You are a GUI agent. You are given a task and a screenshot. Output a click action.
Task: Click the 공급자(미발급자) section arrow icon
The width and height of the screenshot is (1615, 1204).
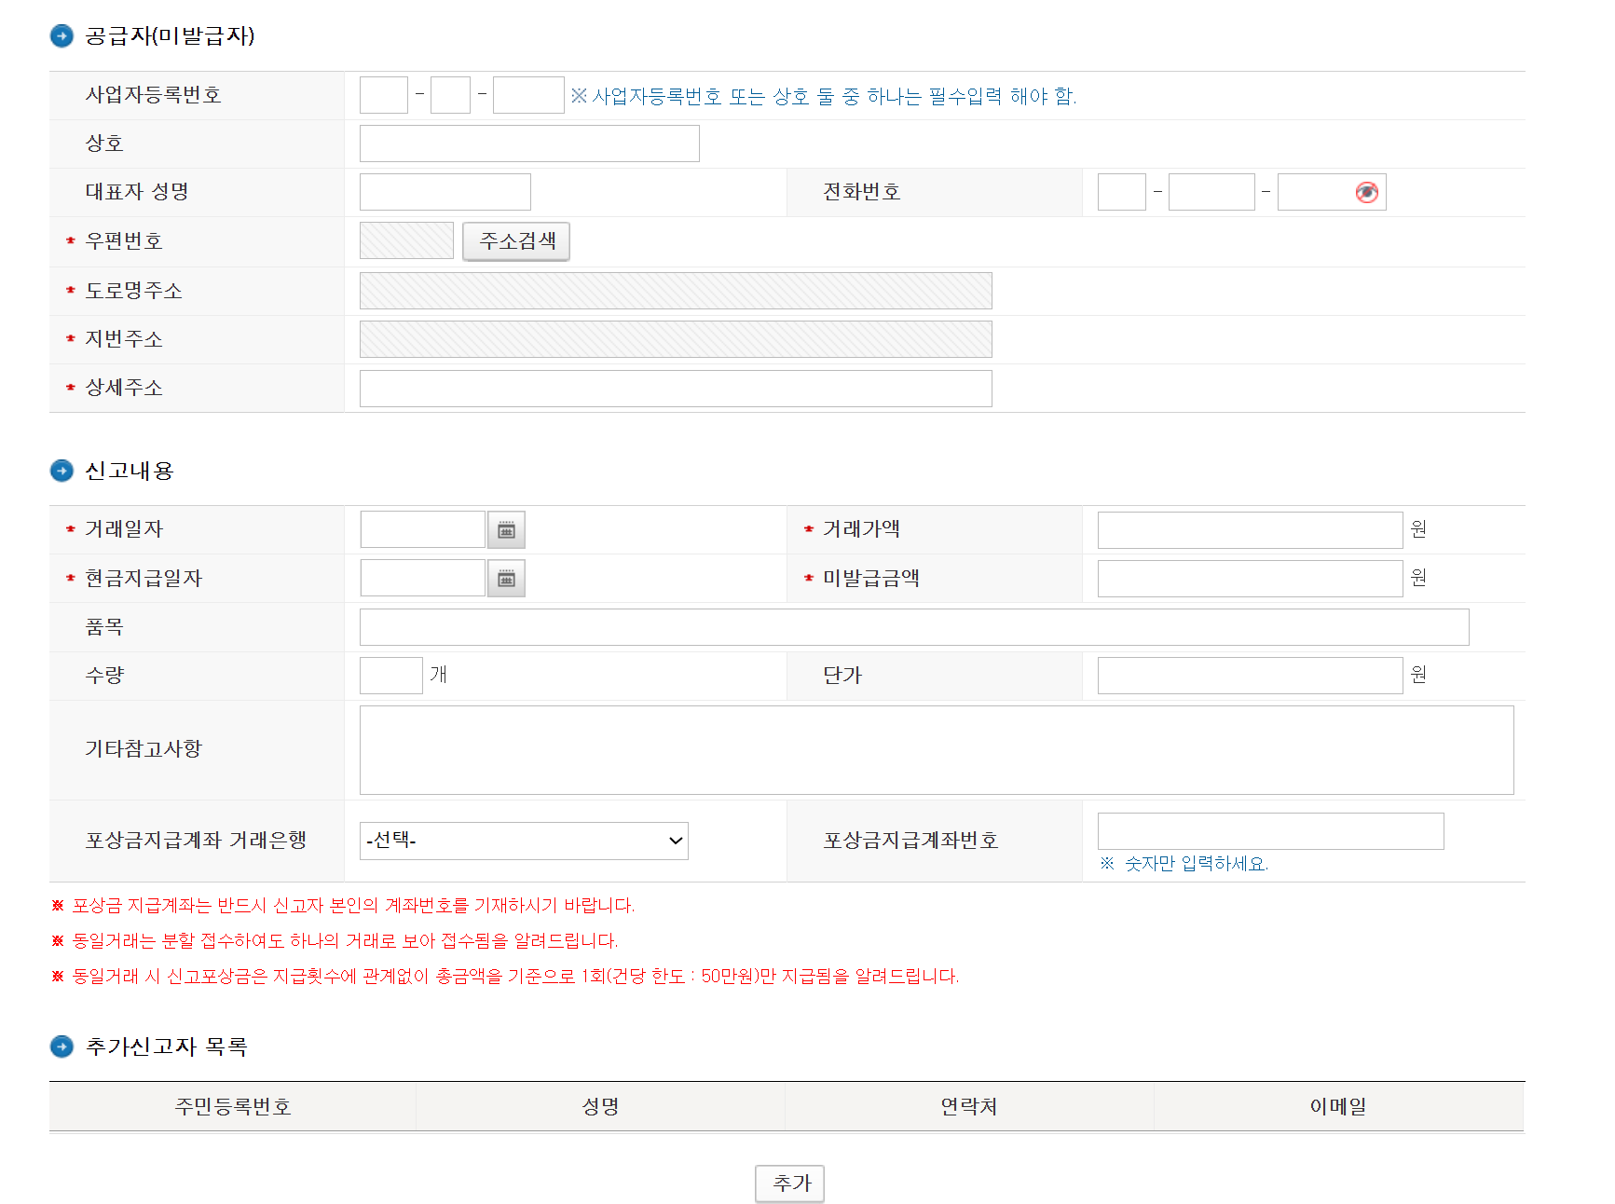coord(62,36)
